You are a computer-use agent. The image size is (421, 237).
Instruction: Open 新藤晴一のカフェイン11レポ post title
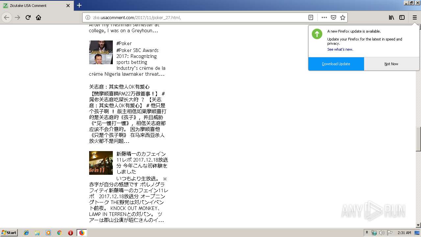click(x=142, y=163)
